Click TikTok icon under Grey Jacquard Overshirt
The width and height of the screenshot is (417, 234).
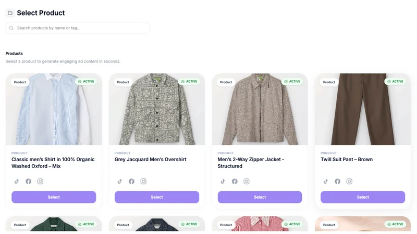(x=120, y=181)
